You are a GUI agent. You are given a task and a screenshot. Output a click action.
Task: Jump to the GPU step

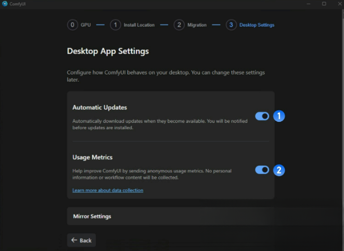coord(79,25)
